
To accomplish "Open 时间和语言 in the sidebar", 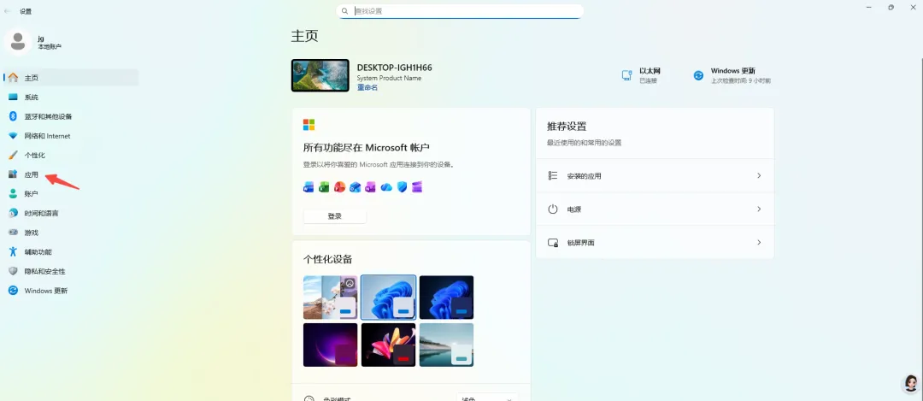I will click(71, 213).
